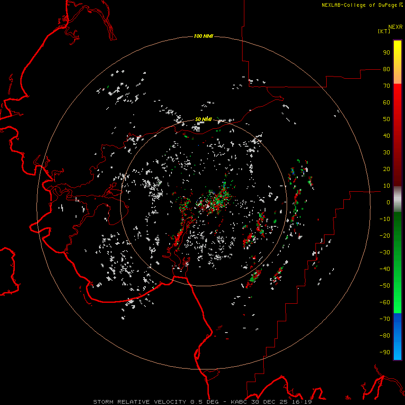
Task: Select the "-60" tick on the velocity scale
Action: pyautogui.click(x=385, y=302)
